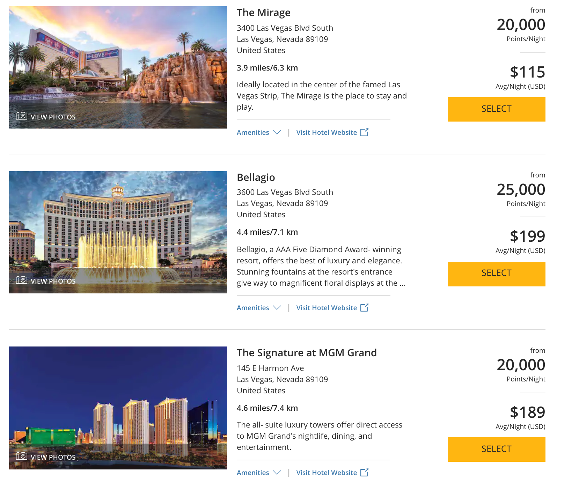
Task: Select the Bellagio hotel at $199
Action: point(496,274)
